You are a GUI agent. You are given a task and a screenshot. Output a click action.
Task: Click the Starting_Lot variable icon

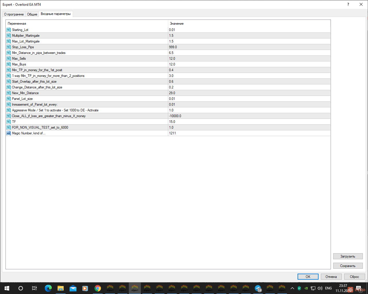tap(9, 30)
